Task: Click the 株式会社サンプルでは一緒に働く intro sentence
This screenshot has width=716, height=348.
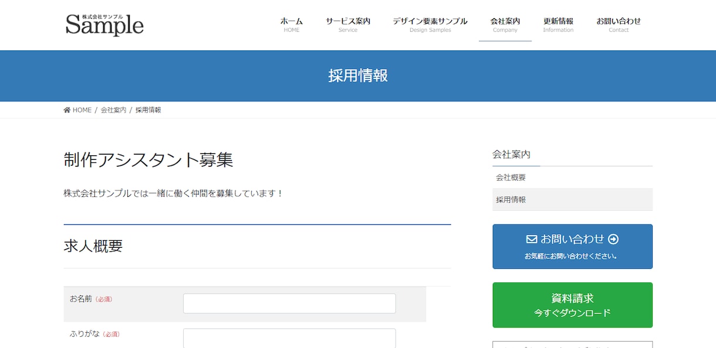Action: [174, 193]
